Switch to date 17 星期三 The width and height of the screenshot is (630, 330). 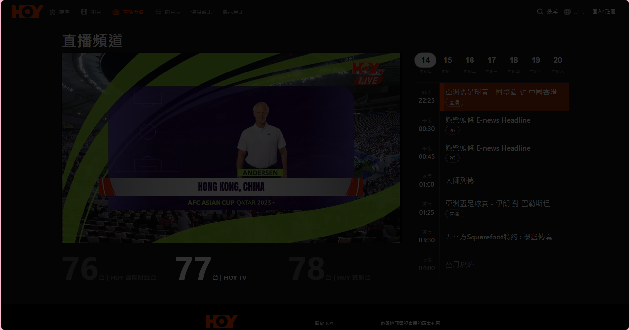coord(492,60)
